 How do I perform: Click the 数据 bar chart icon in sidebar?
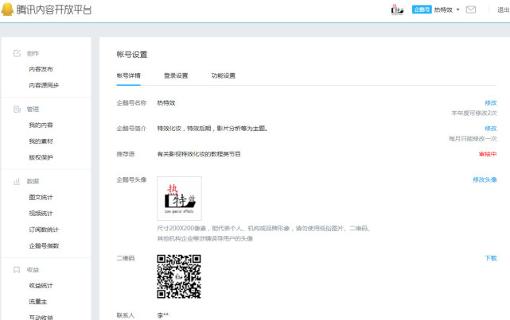tap(17, 181)
